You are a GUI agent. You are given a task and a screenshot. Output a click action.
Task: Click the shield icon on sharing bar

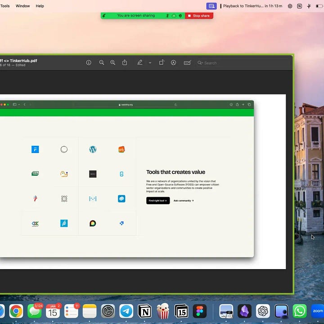(180, 16)
